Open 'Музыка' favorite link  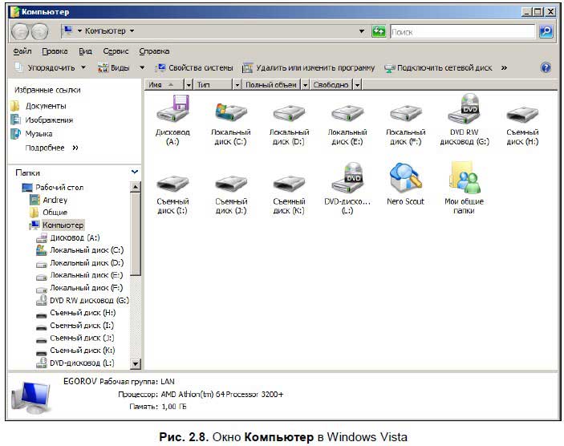click(39, 134)
